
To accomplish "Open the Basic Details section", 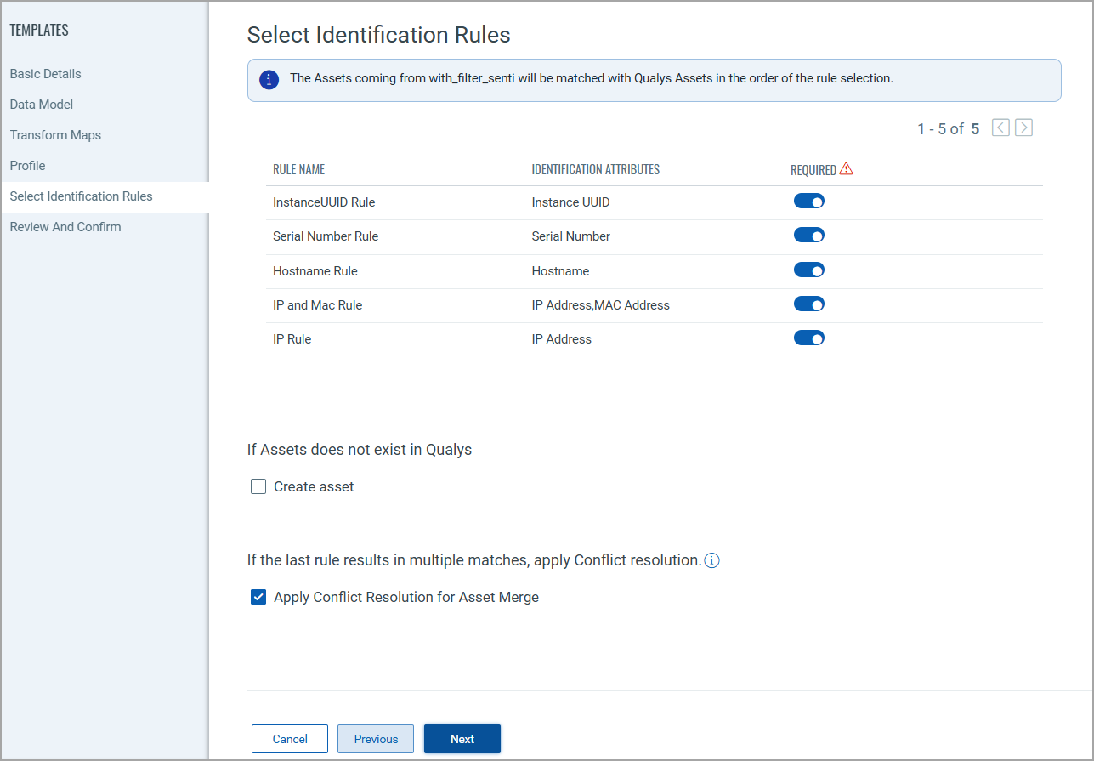I will 45,73.
